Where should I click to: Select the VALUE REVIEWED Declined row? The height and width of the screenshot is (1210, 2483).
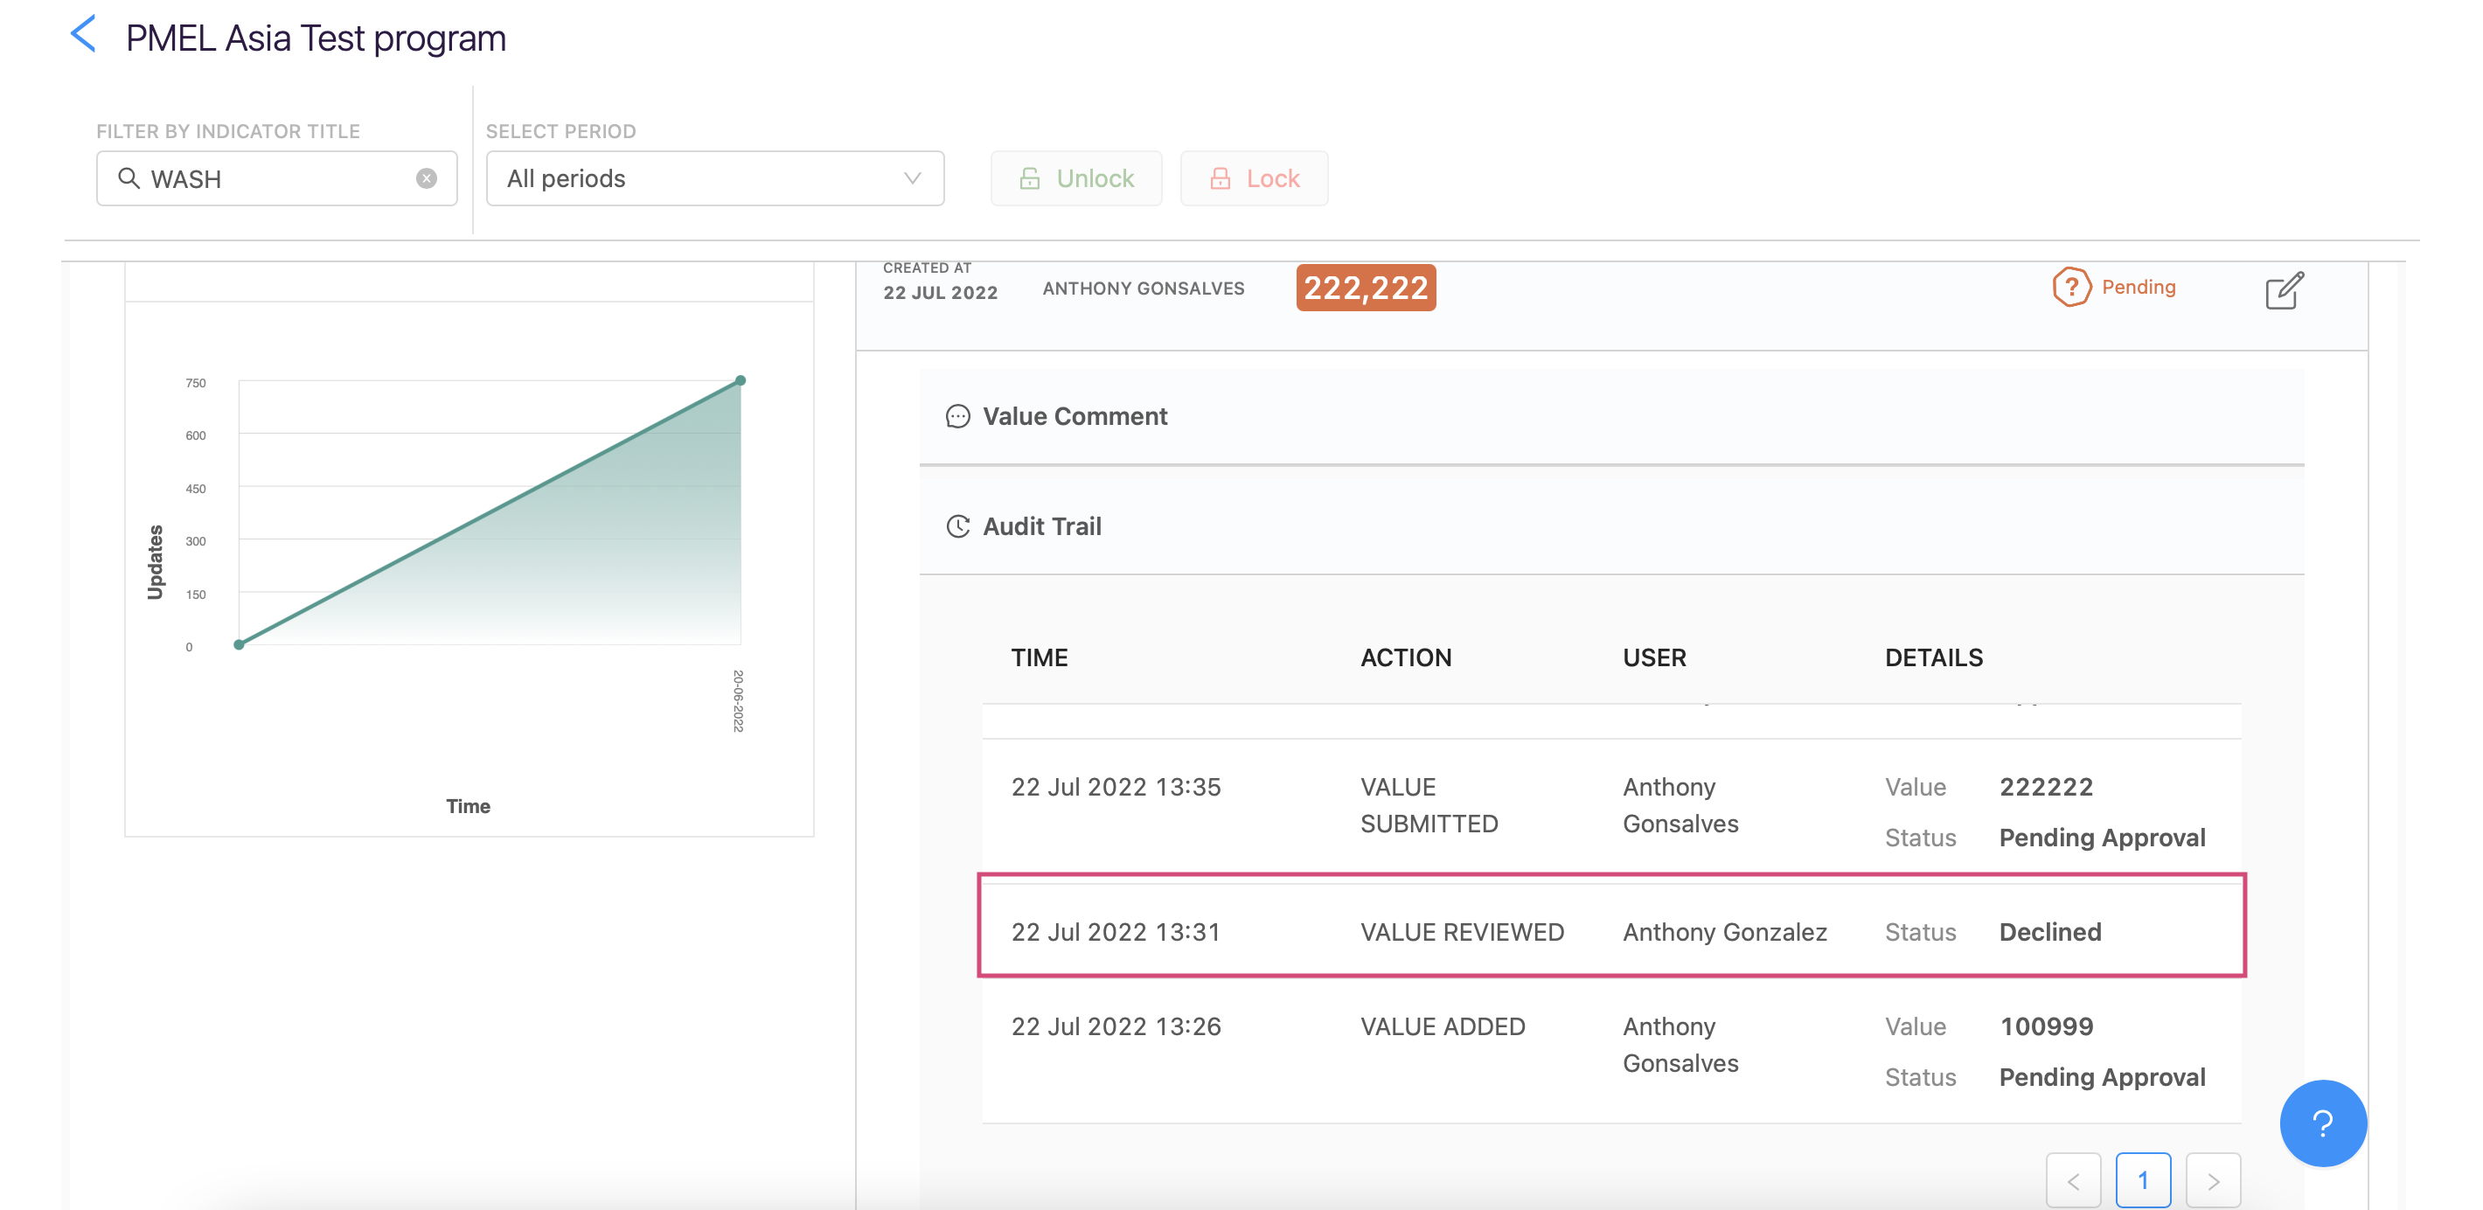[x=1610, y=931]
